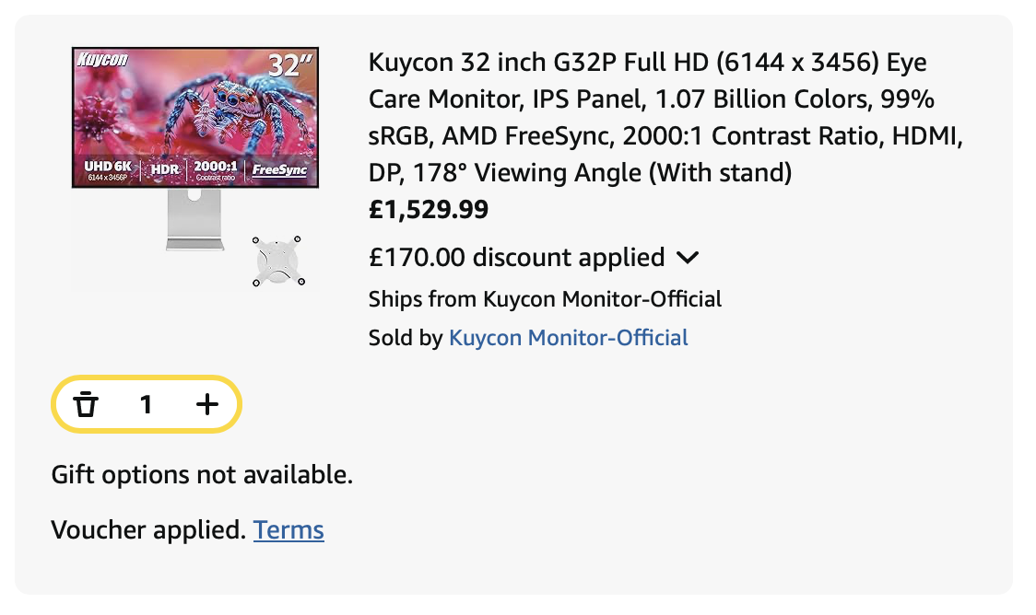The height and width of the screenshot is (615, 1036).
Task: Click the trash icon to delete item
Action: [86, 404]
